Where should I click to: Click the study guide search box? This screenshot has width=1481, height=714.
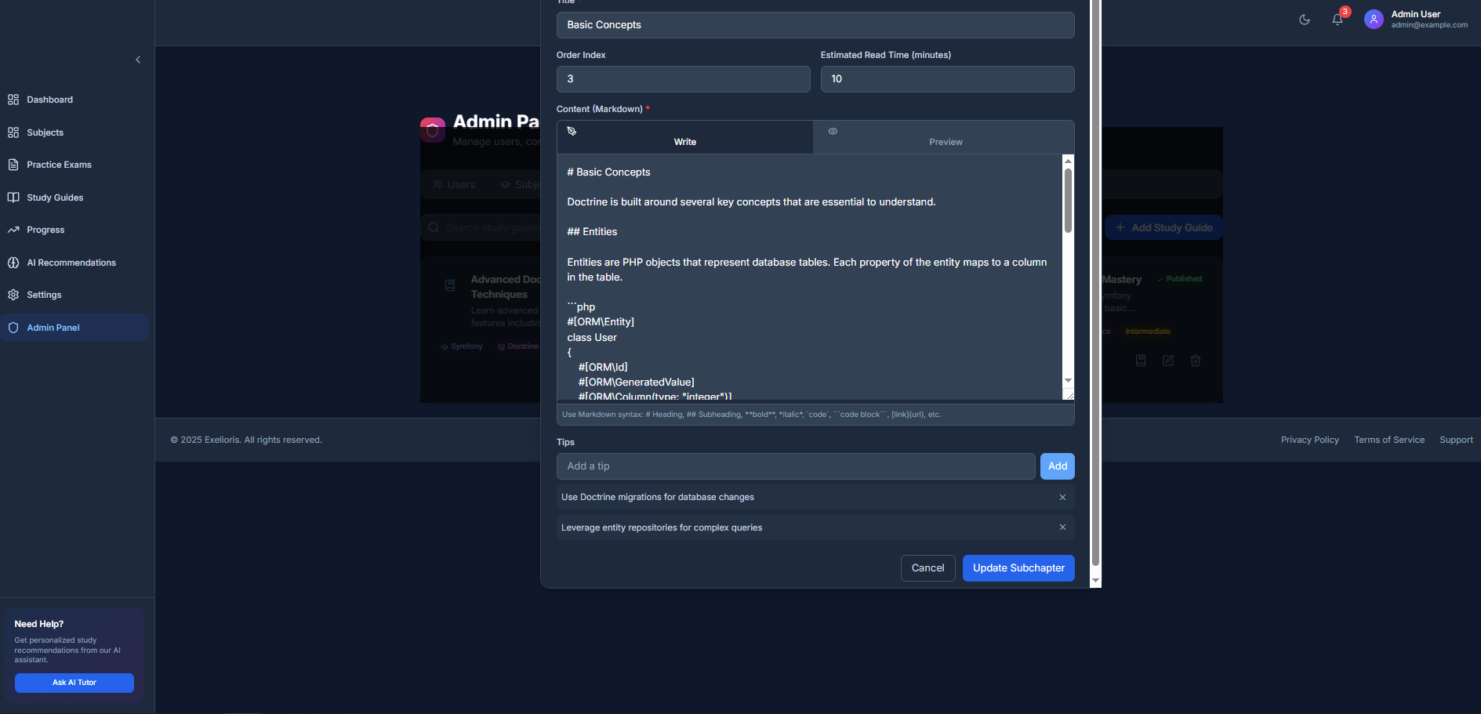point(482,227)
